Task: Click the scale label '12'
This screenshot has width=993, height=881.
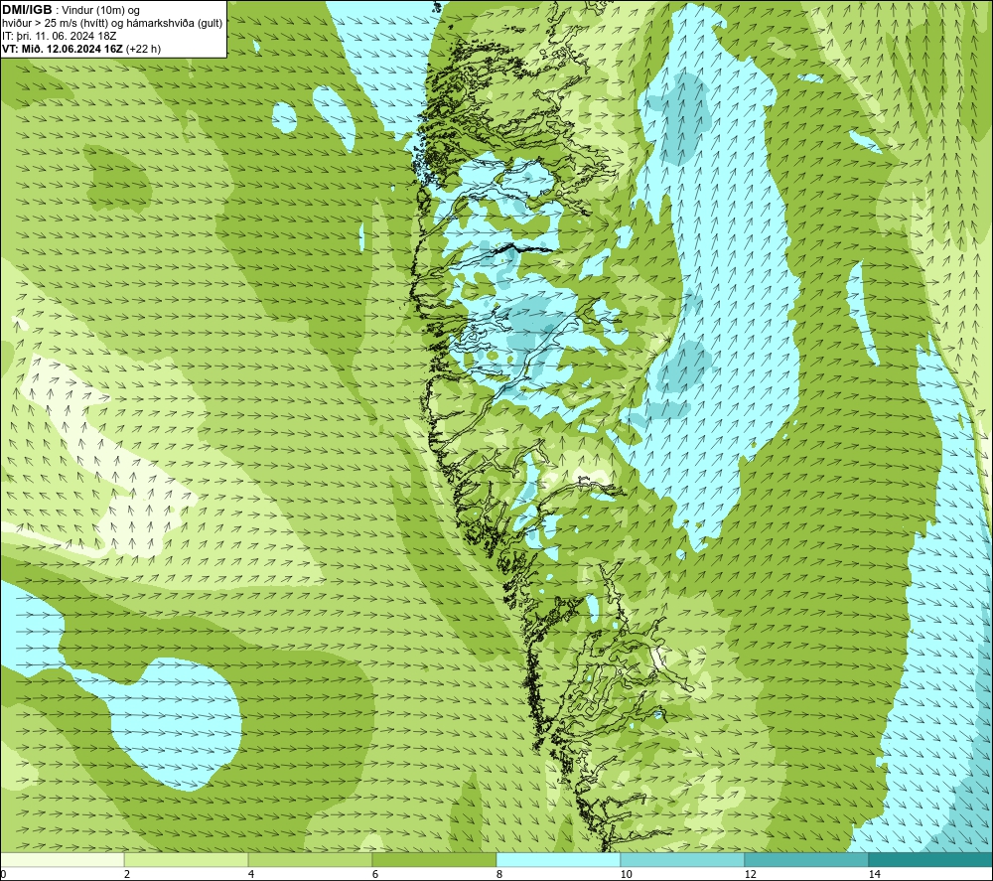Action: point(751,874)
